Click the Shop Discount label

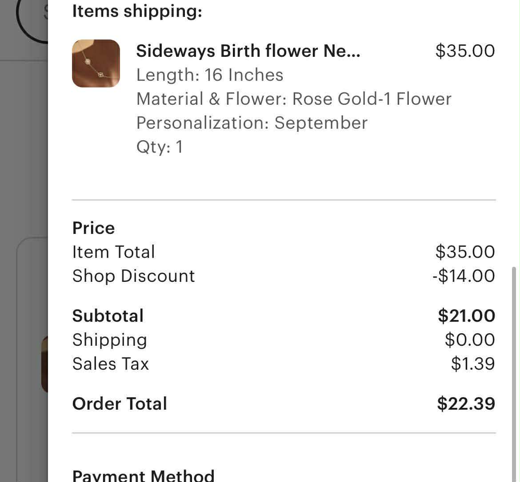click(x=133, y=276)
